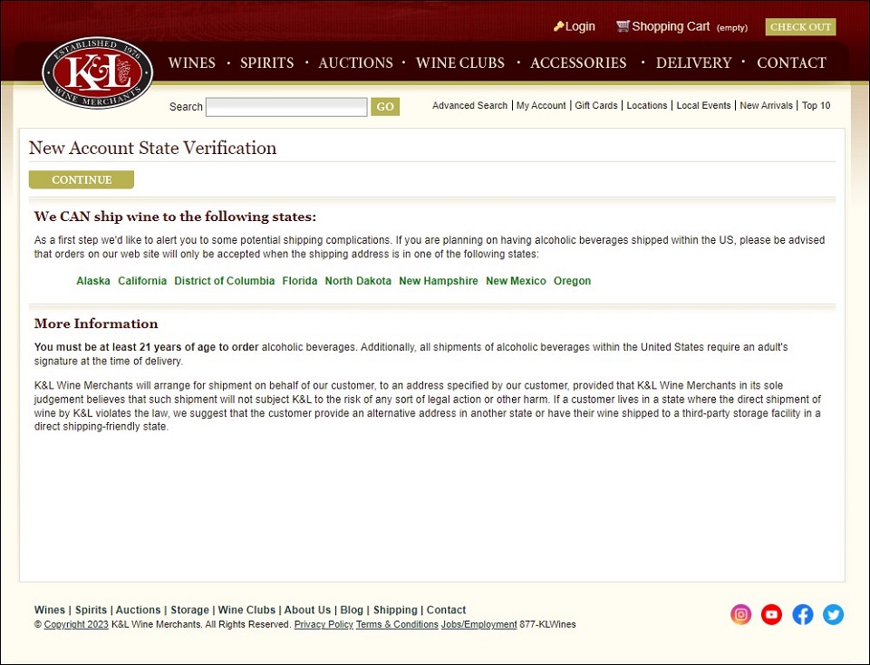
Task: Read the Privacy Policy
Action: click(324, 624)
